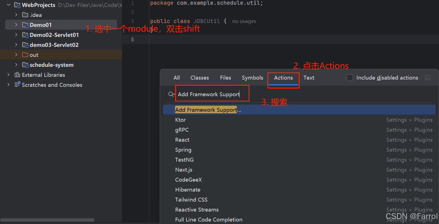Expand the Demo01 module
Screen dimensions: 439x224
point(16,25)
